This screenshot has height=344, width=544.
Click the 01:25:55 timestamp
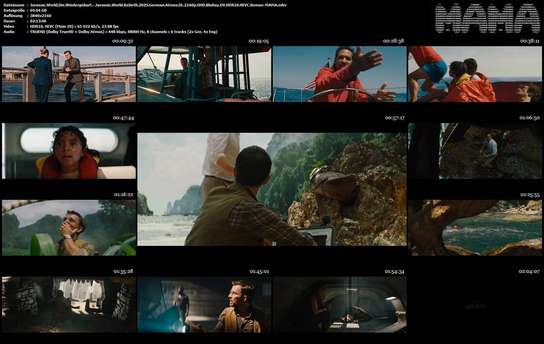coord(530,195)
